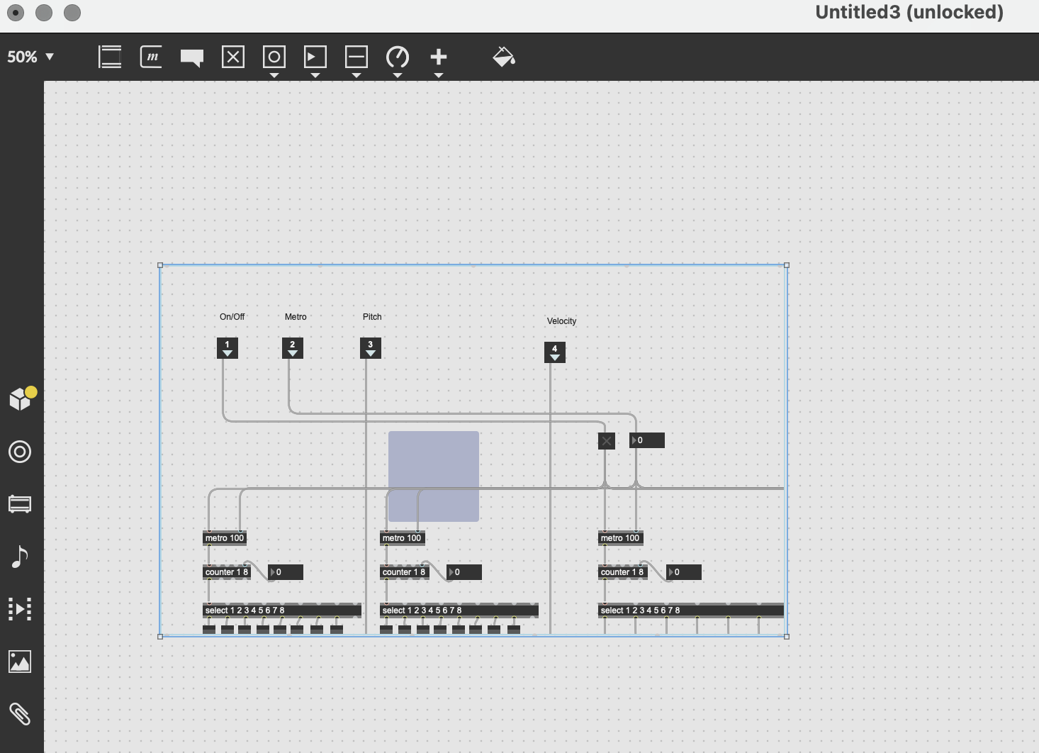1039x753 pixels.
Task: Add a message box from toolbar
Action: (151, 57)
